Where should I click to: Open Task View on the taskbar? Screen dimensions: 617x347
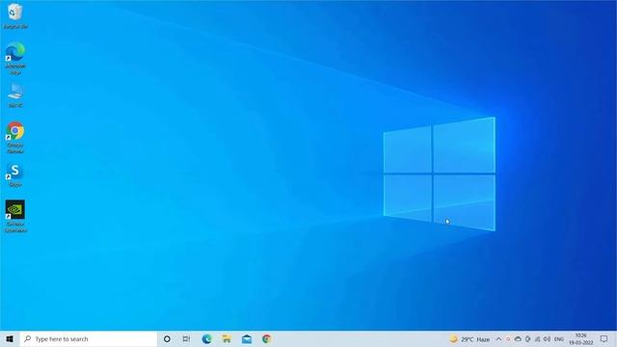(186, 339)
